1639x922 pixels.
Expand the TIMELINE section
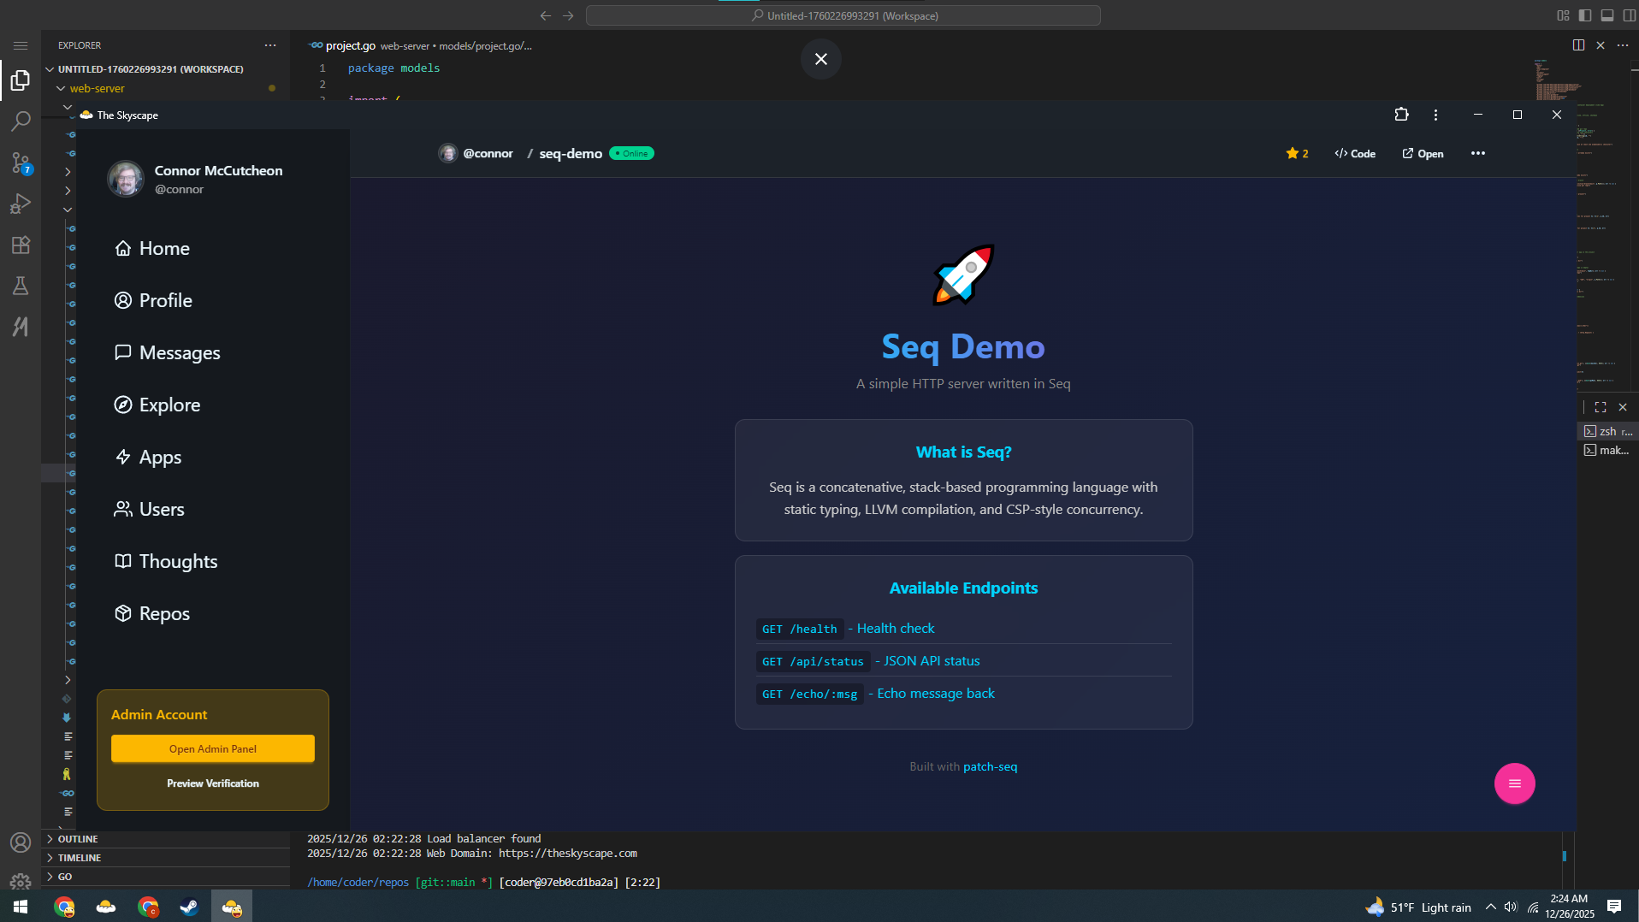80,858
